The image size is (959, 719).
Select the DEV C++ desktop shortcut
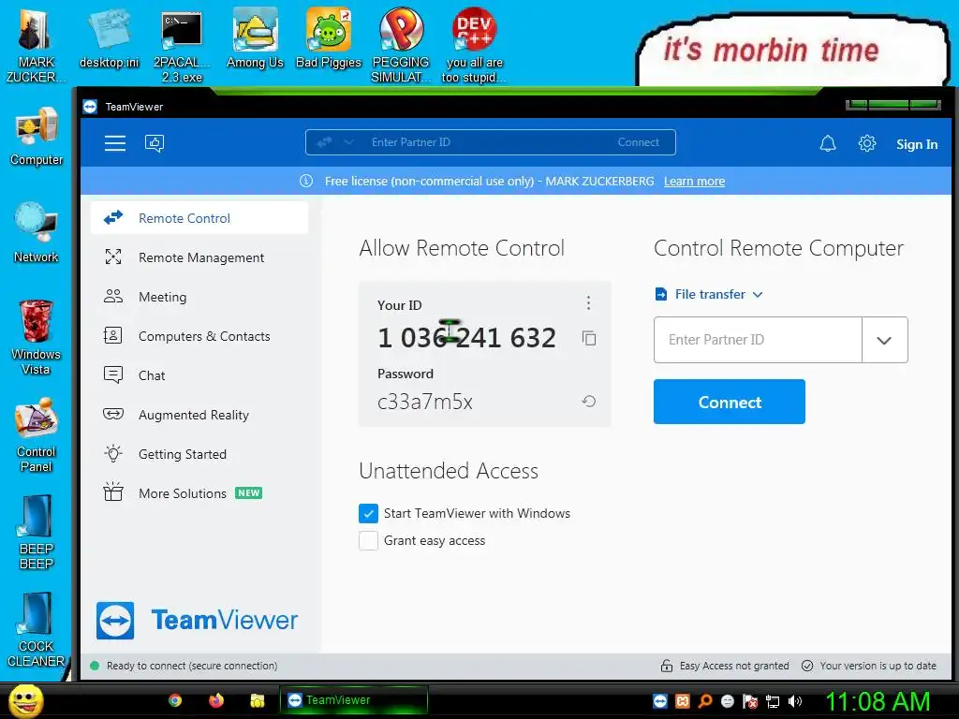pyautogui.click(x=474, y=45)
